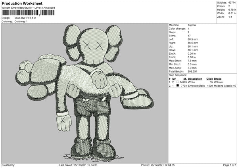Screen dimensions: 238x168
Task: Select the stitch count '42774'
Action: click(232, 3)
